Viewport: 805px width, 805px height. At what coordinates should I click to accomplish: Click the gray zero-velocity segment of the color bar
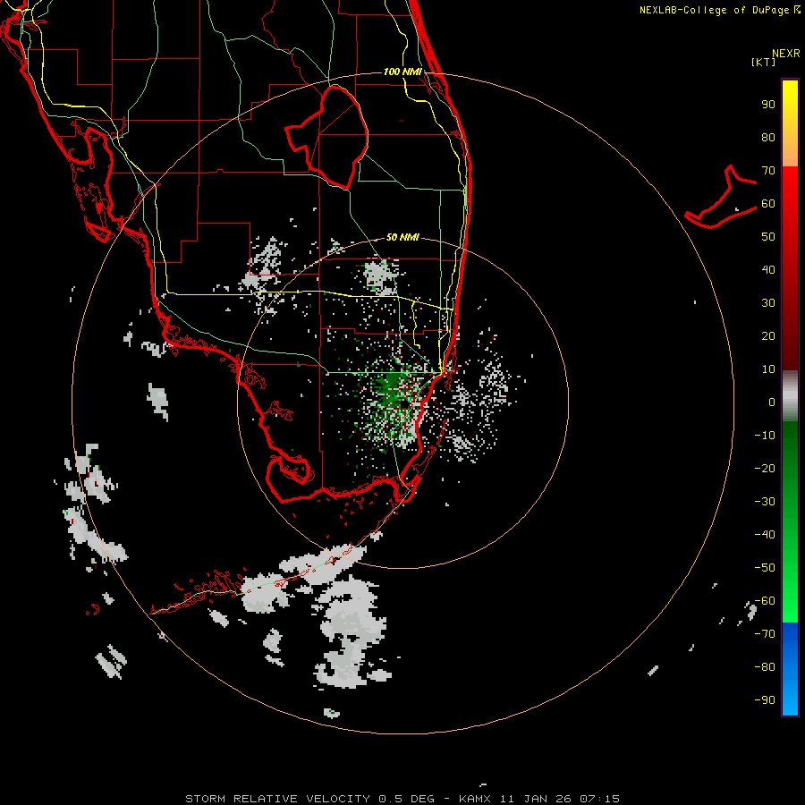coord(790,395)
